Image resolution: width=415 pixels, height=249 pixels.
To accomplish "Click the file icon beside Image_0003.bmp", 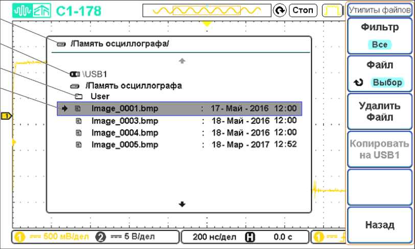I will coord(78,121).
